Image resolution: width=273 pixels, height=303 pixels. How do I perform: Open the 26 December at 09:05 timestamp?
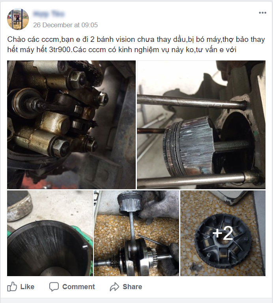65,25
